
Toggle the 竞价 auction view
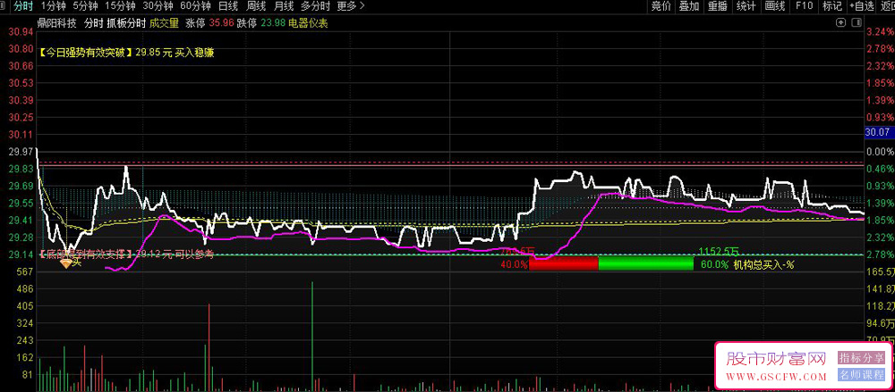[661, 6]
